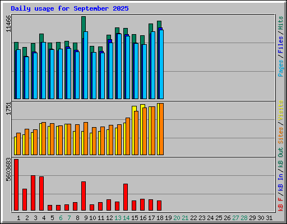
Task: Click green weekend day label 20
Action: pyautogui.click(x=177, y=218)
